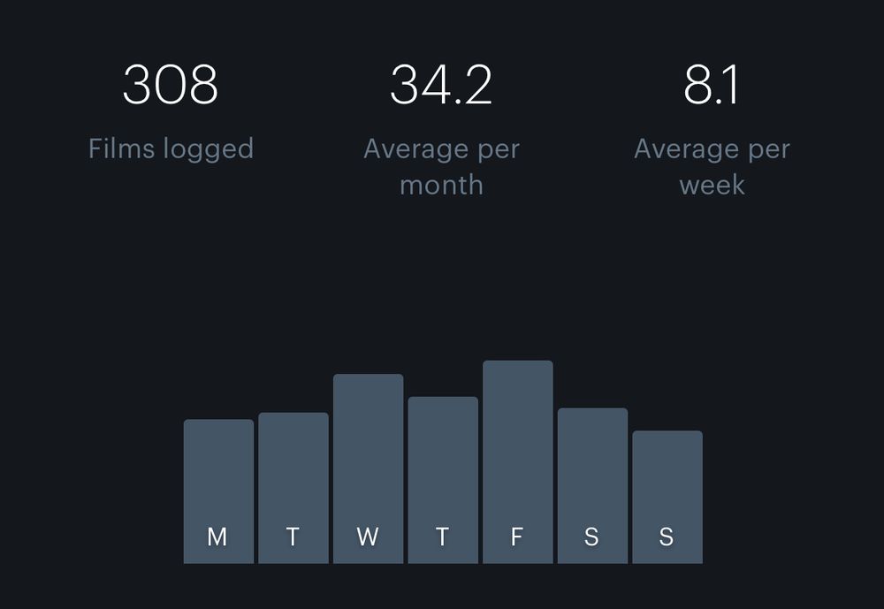Click the 8.1 weekly average value
The height and width of the screenshot is (609, 884).
click(712, 85)
